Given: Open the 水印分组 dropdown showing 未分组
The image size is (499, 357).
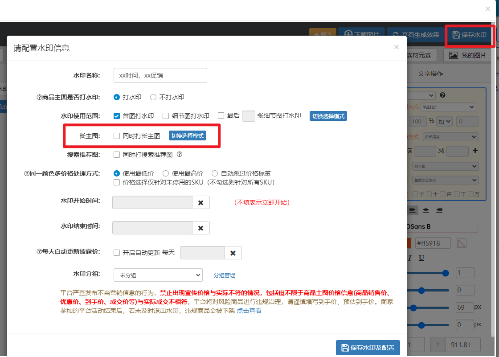Looking at the screenshot, I should tap(158, 275).
